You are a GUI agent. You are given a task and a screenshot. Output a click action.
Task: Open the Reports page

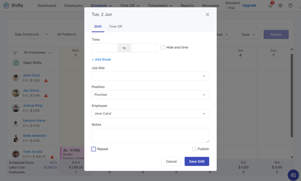(x=187, y=6)
